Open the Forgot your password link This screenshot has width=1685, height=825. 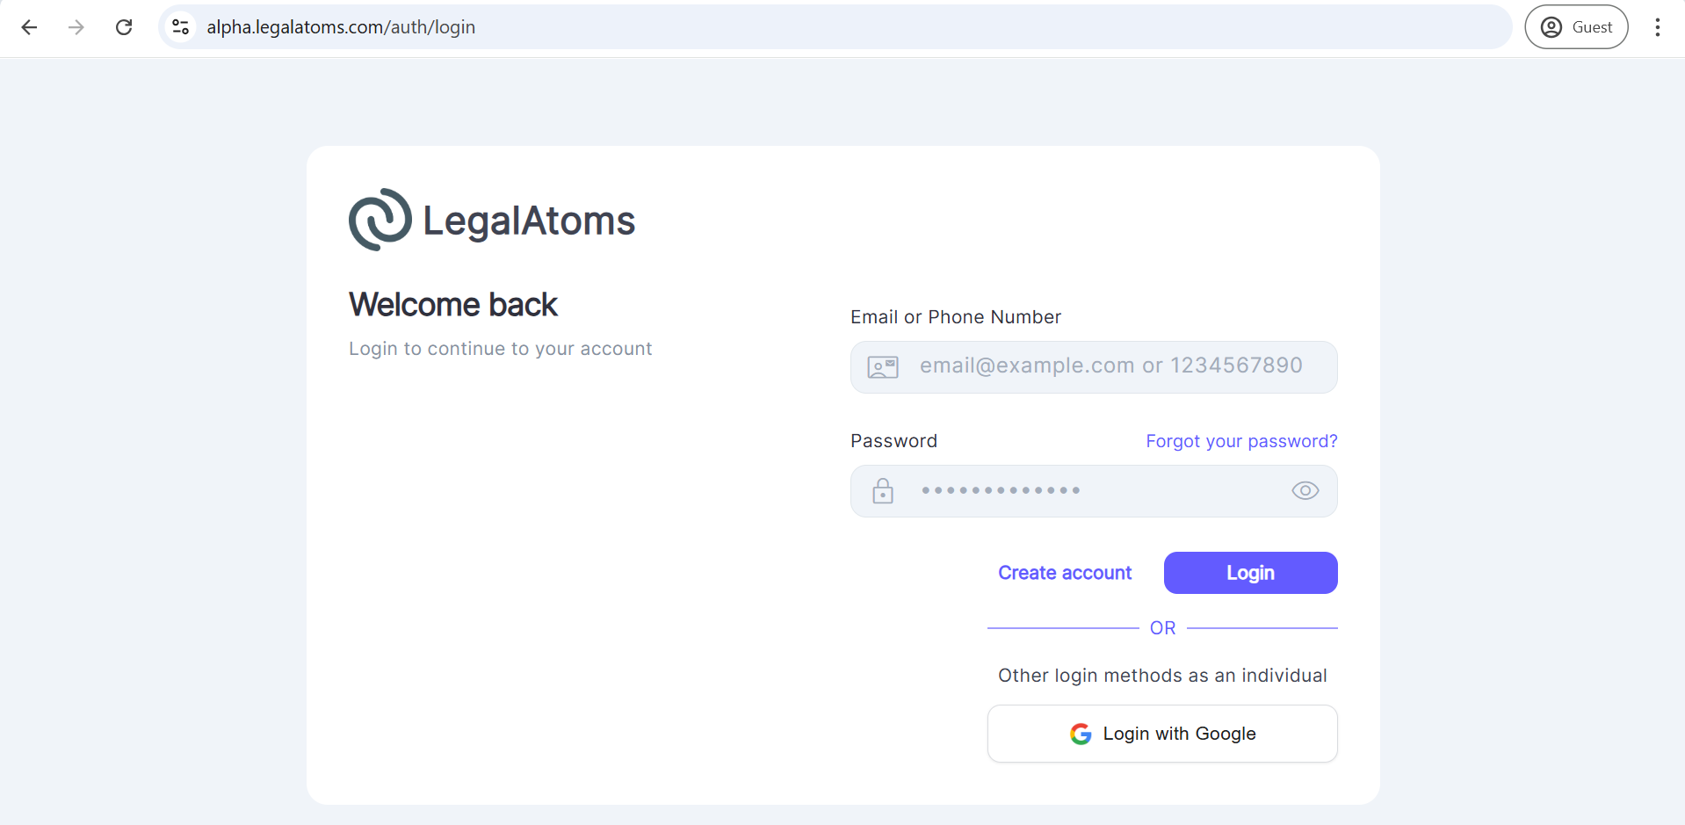click(x=1241, y=441)
